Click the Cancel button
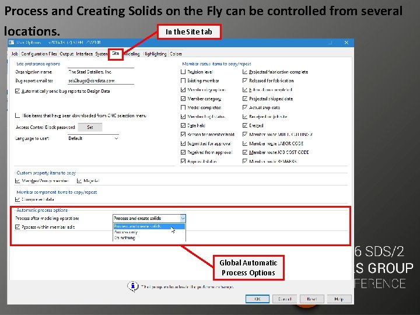 click(x=285, y=299)
